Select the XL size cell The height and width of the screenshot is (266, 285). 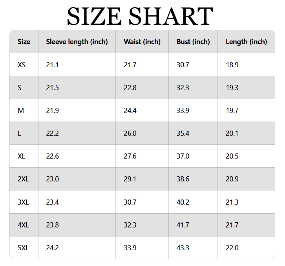point(24,156)
